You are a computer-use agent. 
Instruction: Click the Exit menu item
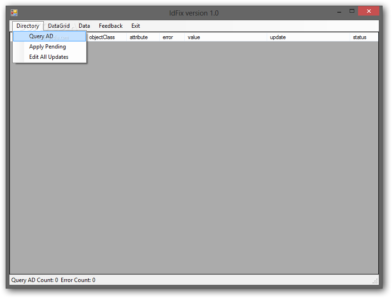coord(136,26)
